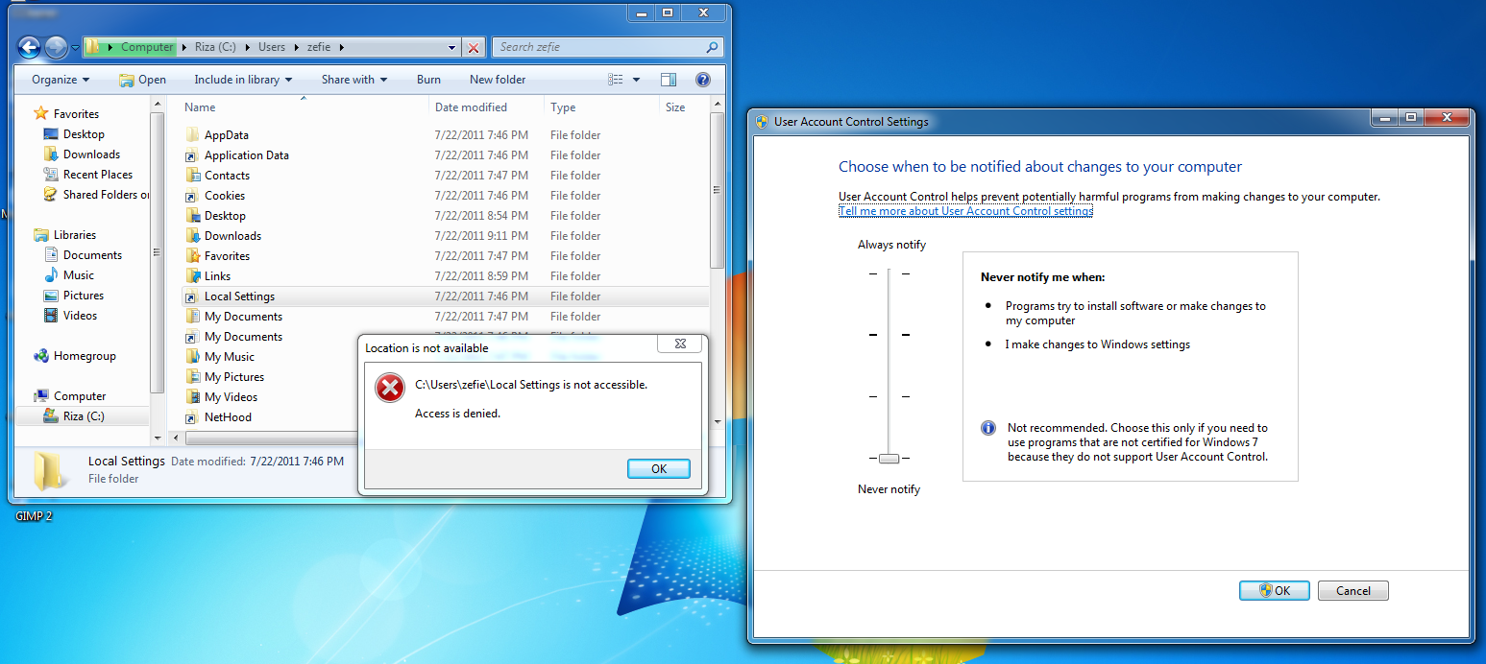This screenshot has width=1486, height=664.
Task: Open the Organize dropdown menu
Action: pyautogui.click(x=61, y=80)
